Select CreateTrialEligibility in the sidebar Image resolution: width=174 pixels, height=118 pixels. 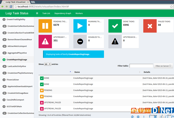(x=16, y=19)
